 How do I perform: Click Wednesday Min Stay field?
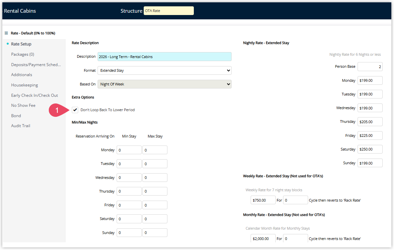tap(129, 178)
